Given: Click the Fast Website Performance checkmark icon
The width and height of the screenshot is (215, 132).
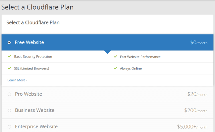Looking at the screenshot, I should click(115, 57).
